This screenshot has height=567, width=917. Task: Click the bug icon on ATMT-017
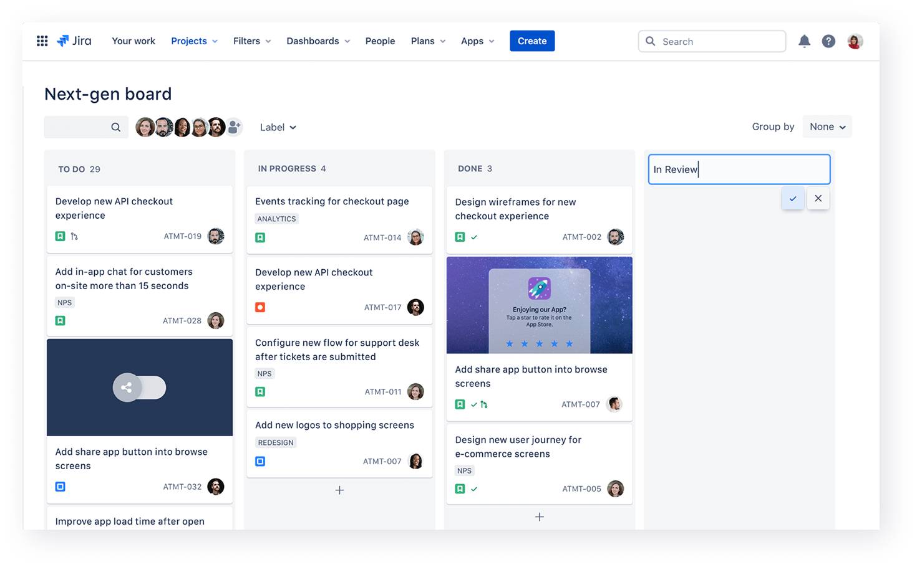pos(260,307)
